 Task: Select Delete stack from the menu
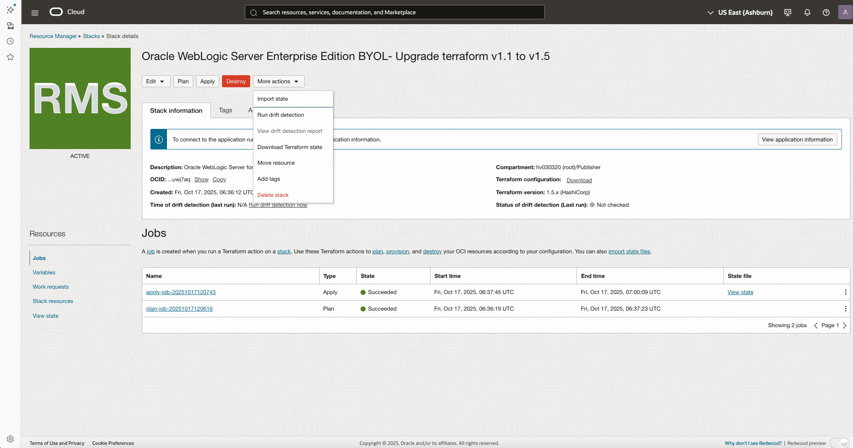coord(273,195)
